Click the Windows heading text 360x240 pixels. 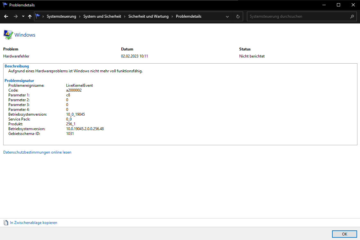point(25,35)
